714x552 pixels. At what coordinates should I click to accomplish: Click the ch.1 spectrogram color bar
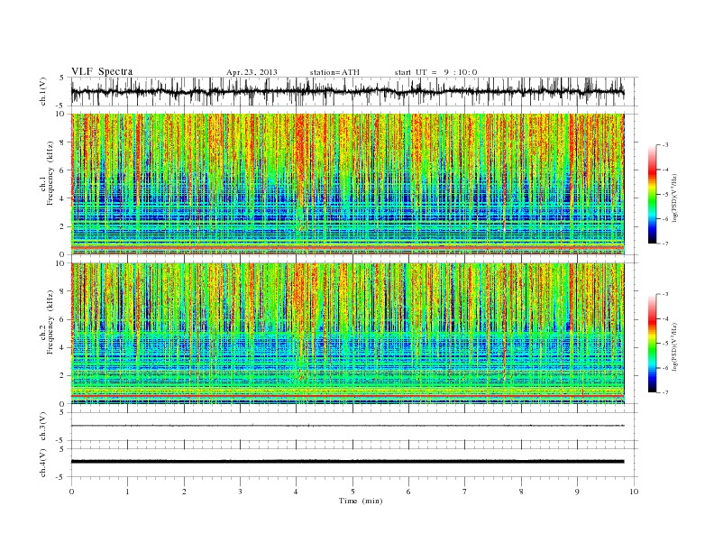652,194
